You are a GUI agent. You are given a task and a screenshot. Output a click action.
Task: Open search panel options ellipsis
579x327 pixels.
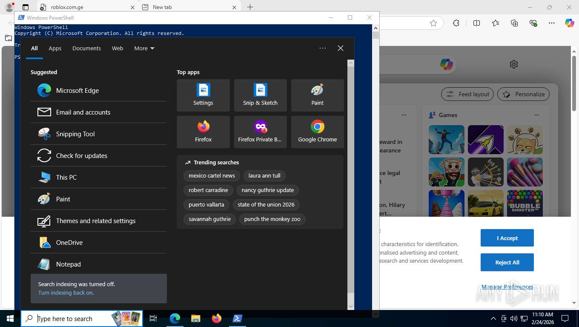(x=323, y=48)
